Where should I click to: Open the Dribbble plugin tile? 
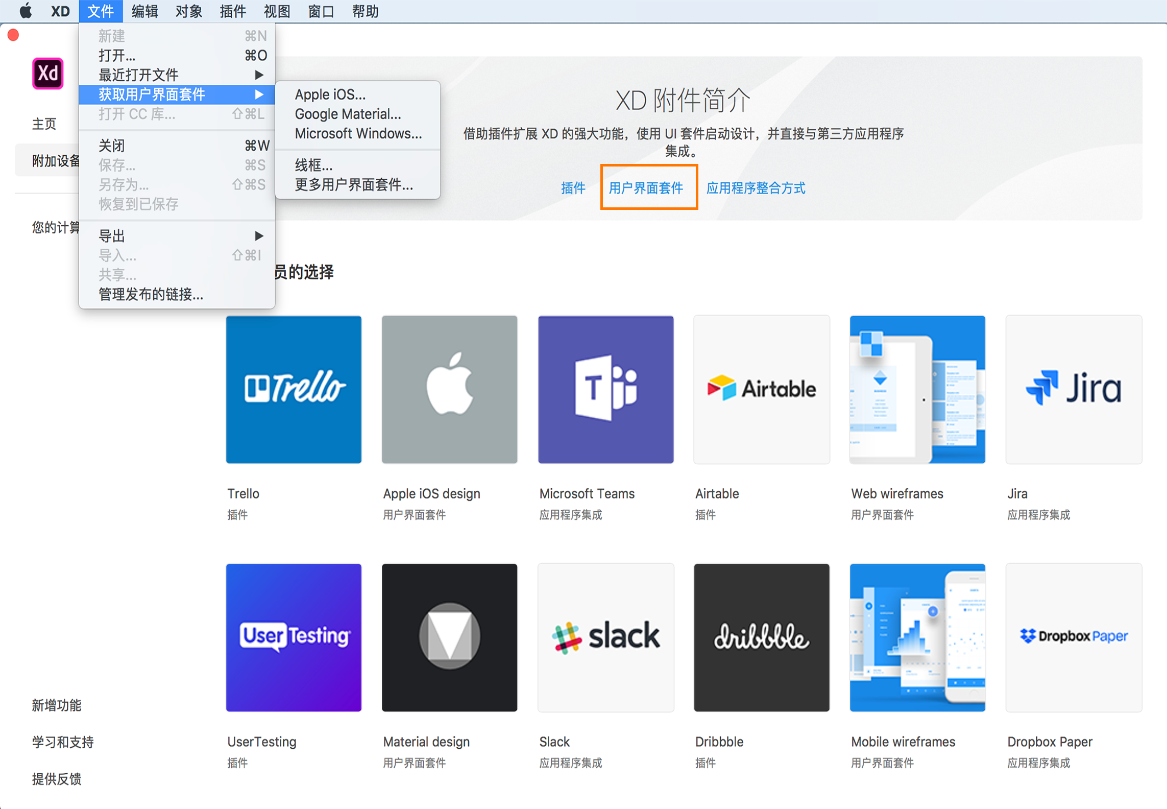(x=761, y=637)
